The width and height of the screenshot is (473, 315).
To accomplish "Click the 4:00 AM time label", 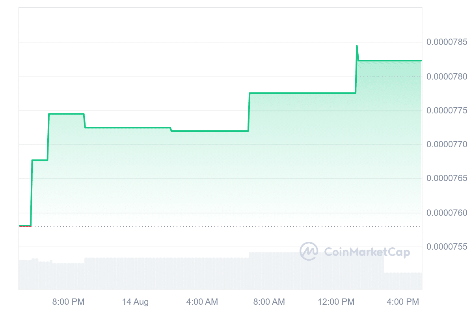I will (x=202, y=302).
